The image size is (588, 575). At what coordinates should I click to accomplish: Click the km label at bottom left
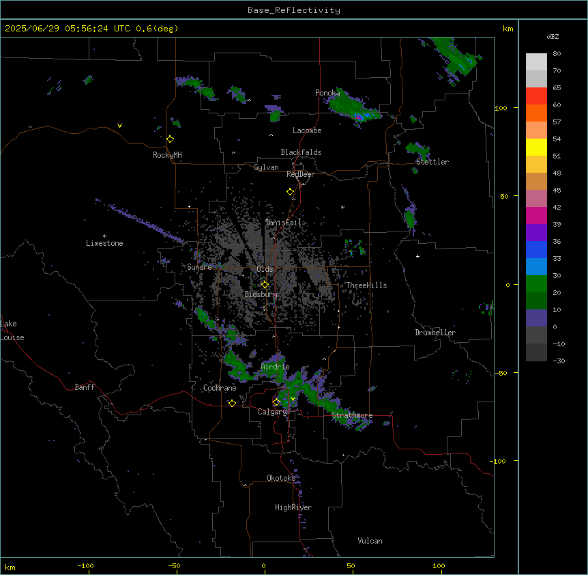[10, 567]
